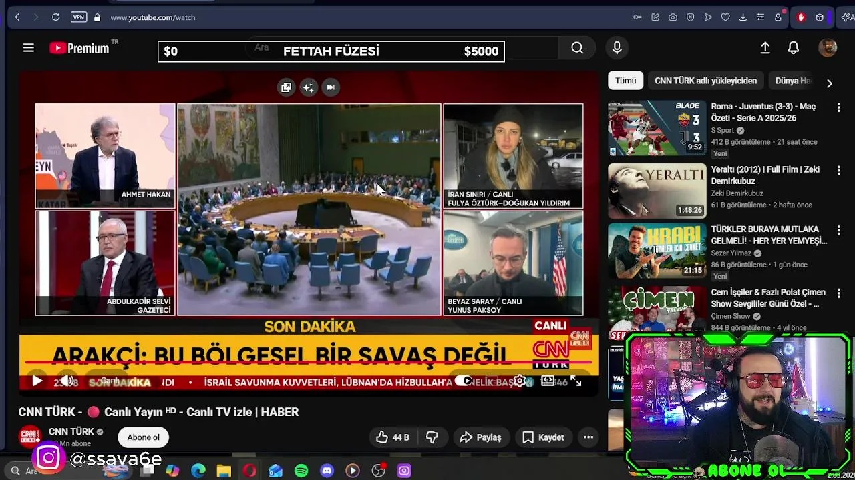855x480 pixels.
Task: Open Yeraltı (2012) Full Film title
Action: click(765, 175)
